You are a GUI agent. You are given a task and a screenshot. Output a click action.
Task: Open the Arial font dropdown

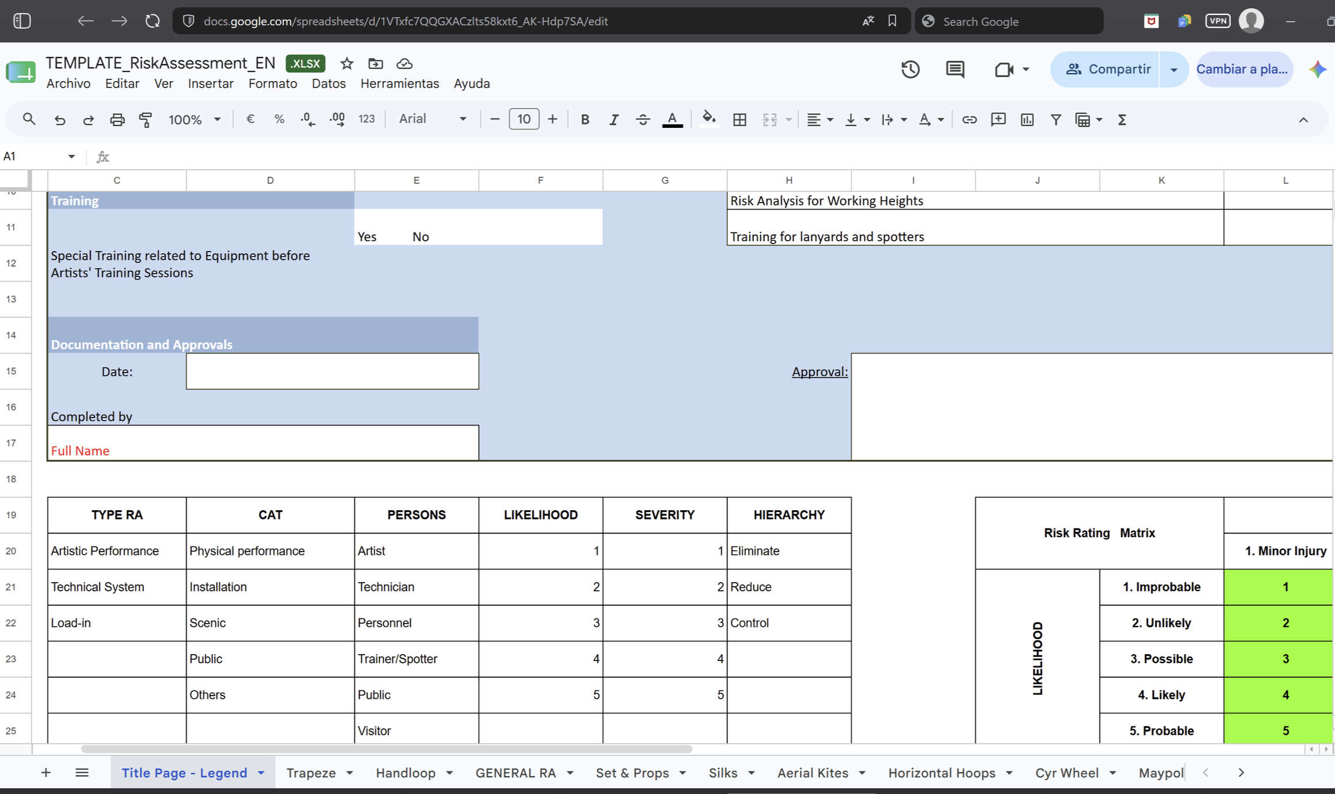pyautogui.click(x=433, y=119)
